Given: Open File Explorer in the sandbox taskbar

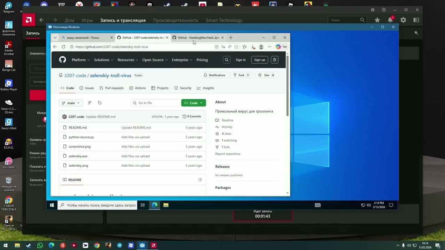Looking at the screenshot, I should [166, 205].
